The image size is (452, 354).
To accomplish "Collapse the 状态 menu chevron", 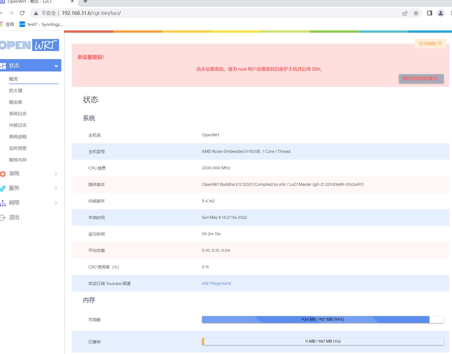I will pyautogui.click(x=56, y=66).
